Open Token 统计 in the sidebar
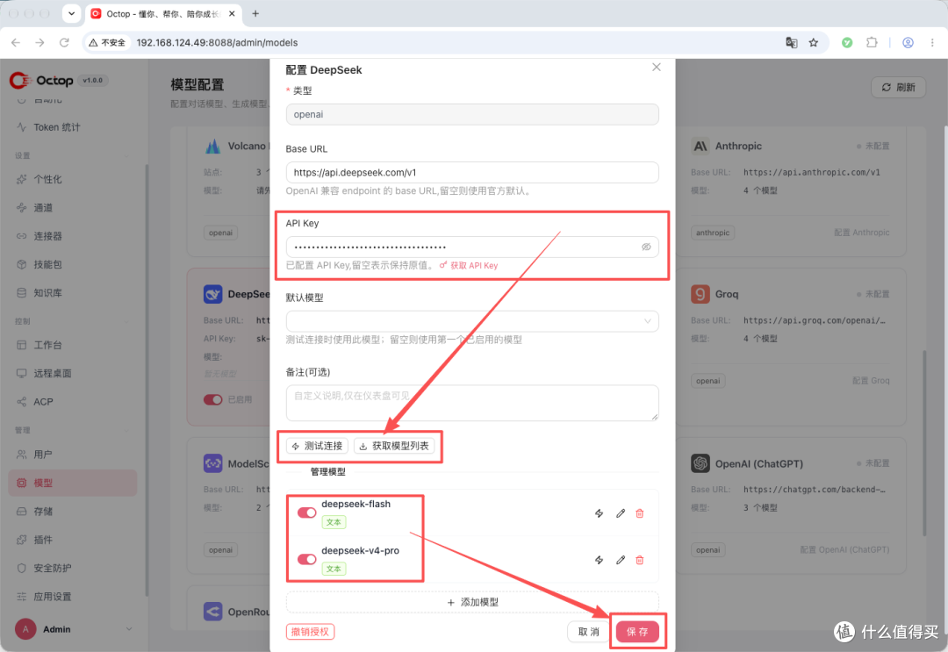The height and width of the screenshot is (652, 948). point(73,127)
